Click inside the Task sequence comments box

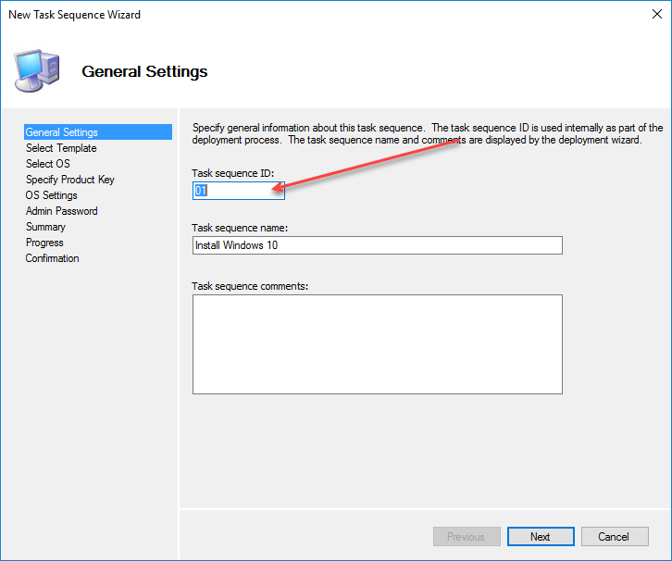tap(377, 344)
